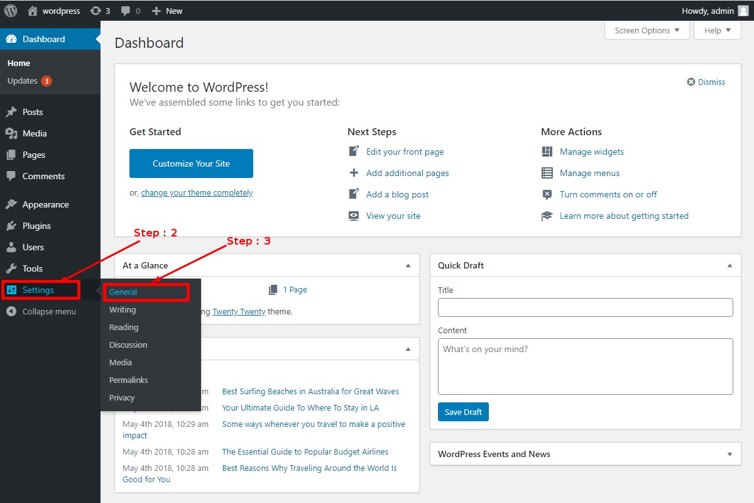Collapse the Quick Draft widget
754x503 pixels.
click(729, 265)
